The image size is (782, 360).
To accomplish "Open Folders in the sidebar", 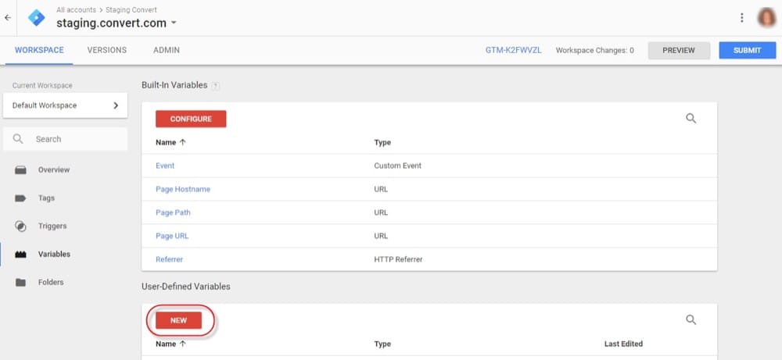I will point(51,283).
